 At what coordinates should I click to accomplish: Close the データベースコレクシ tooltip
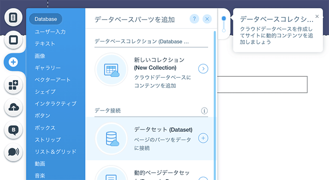[317, 16]
